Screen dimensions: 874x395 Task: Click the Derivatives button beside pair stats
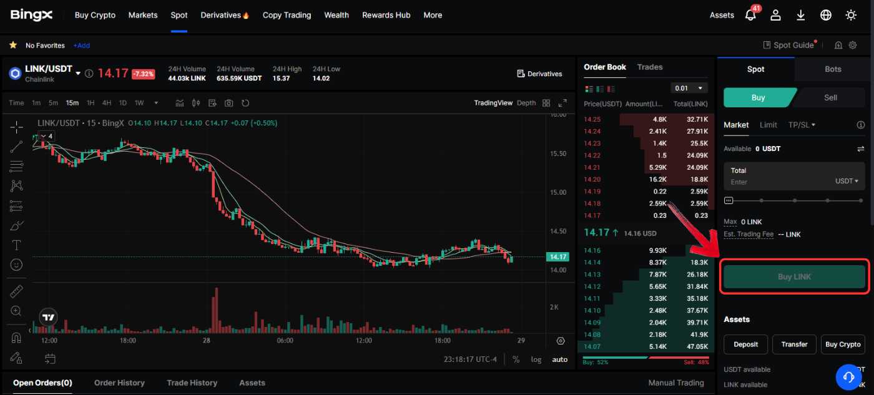539,74
